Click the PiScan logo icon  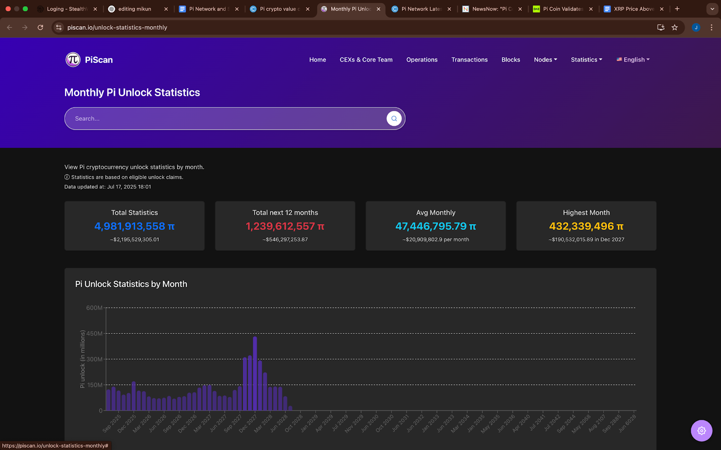click(x=73, y=59)
